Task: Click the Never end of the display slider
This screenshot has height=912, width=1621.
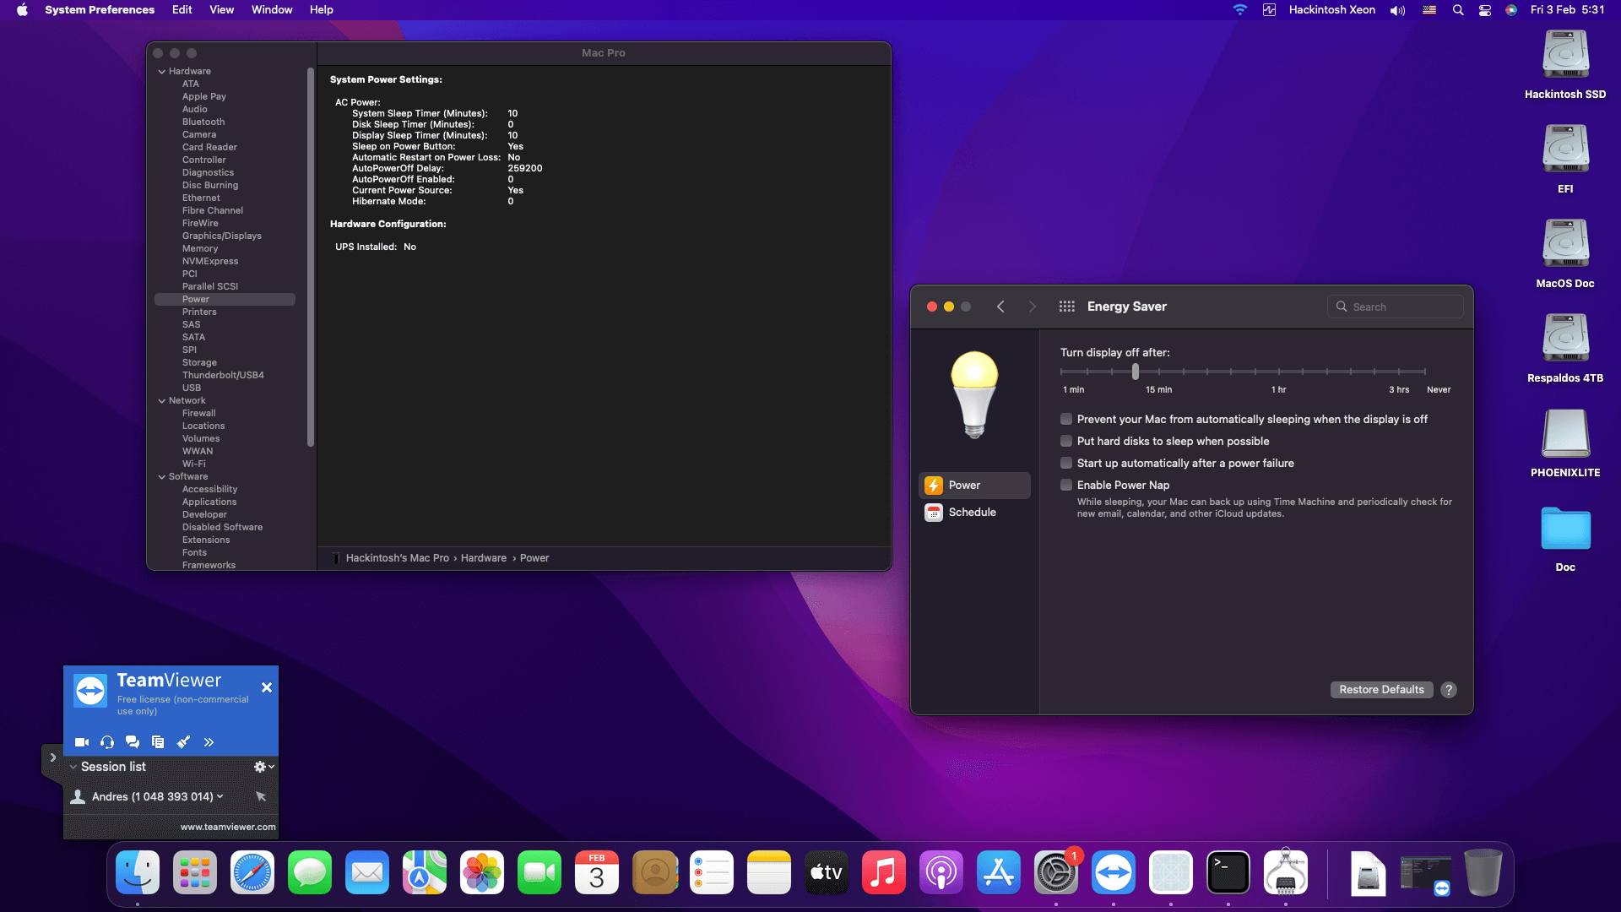Action: [1425, 372]
